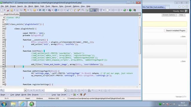The width and height of the screenshot is (191, 107).
Task: Click the green ball toolbar icon
Action: tap(130, 10)
